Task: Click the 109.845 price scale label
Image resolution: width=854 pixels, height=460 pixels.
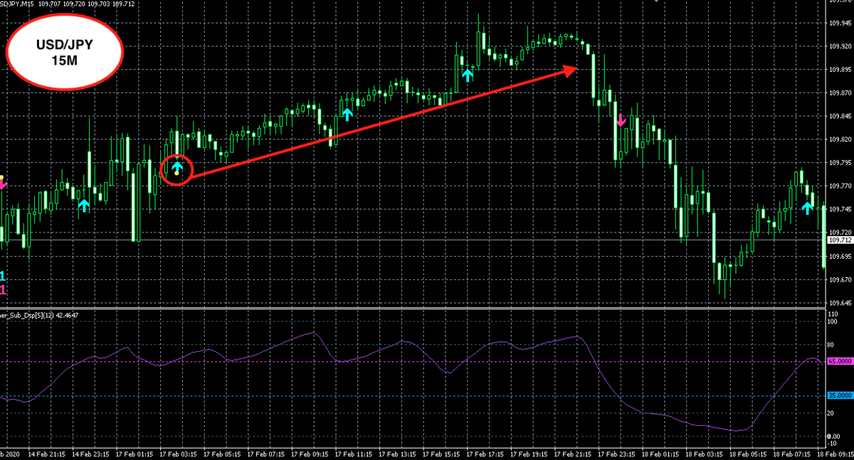Action: pos(839,116)
